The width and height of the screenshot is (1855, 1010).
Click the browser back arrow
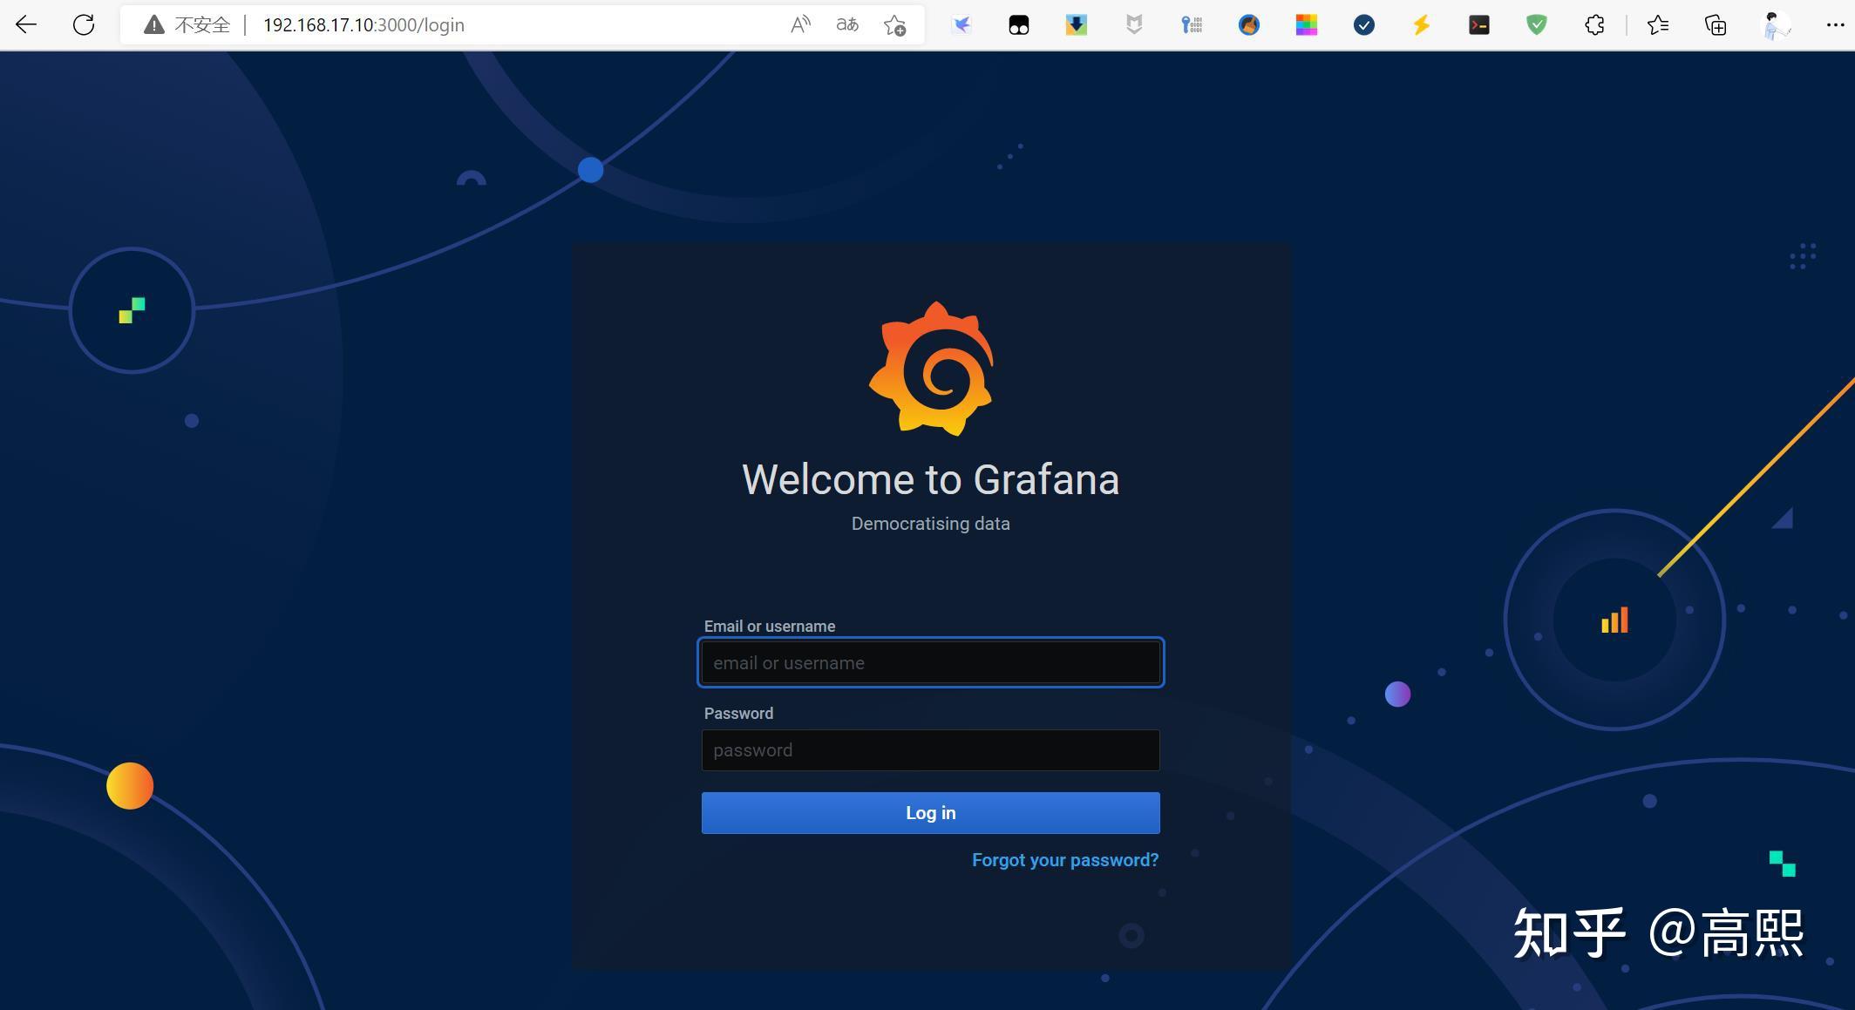click(26, 24)
